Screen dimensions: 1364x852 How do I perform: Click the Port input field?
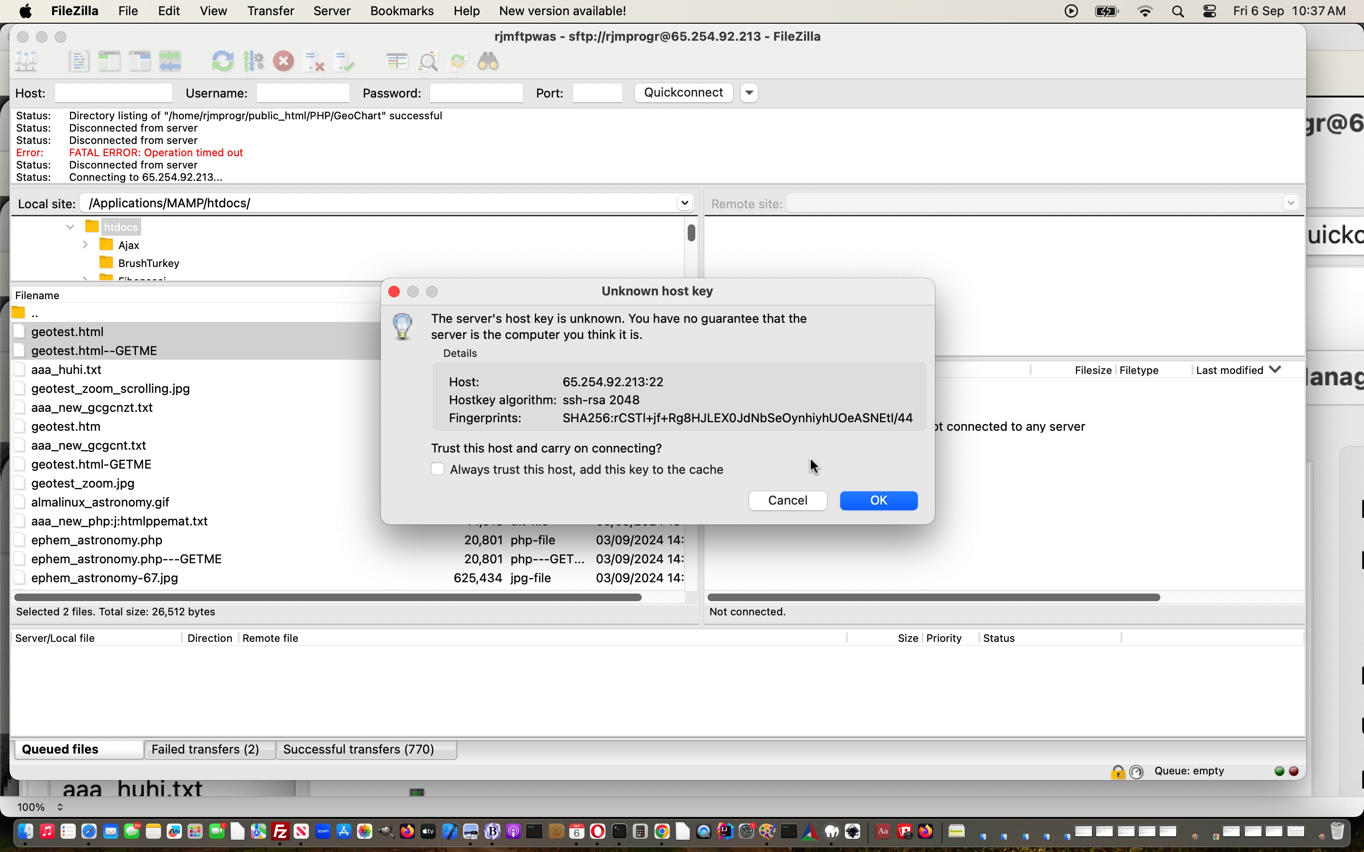pos(597,93)
